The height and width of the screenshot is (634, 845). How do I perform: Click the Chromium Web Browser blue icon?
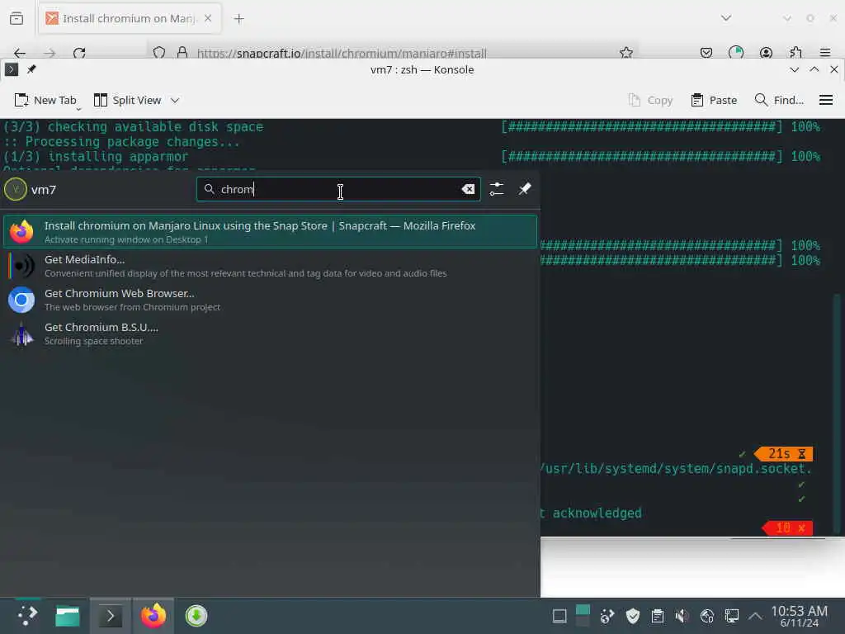[21, 300]
